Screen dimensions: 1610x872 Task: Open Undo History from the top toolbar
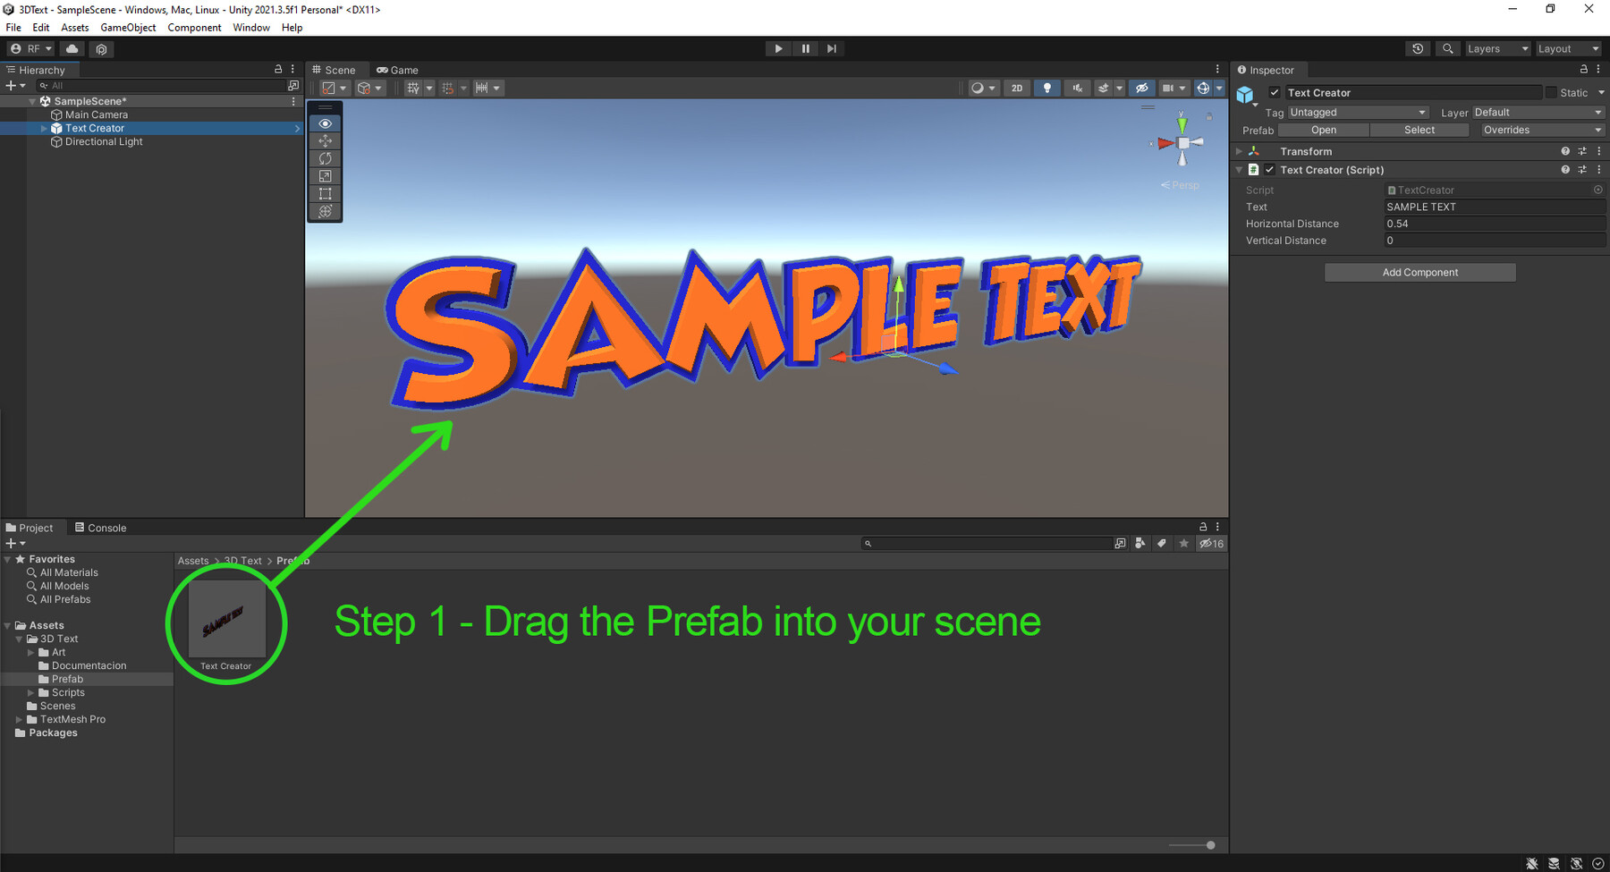pos(1418,49)
